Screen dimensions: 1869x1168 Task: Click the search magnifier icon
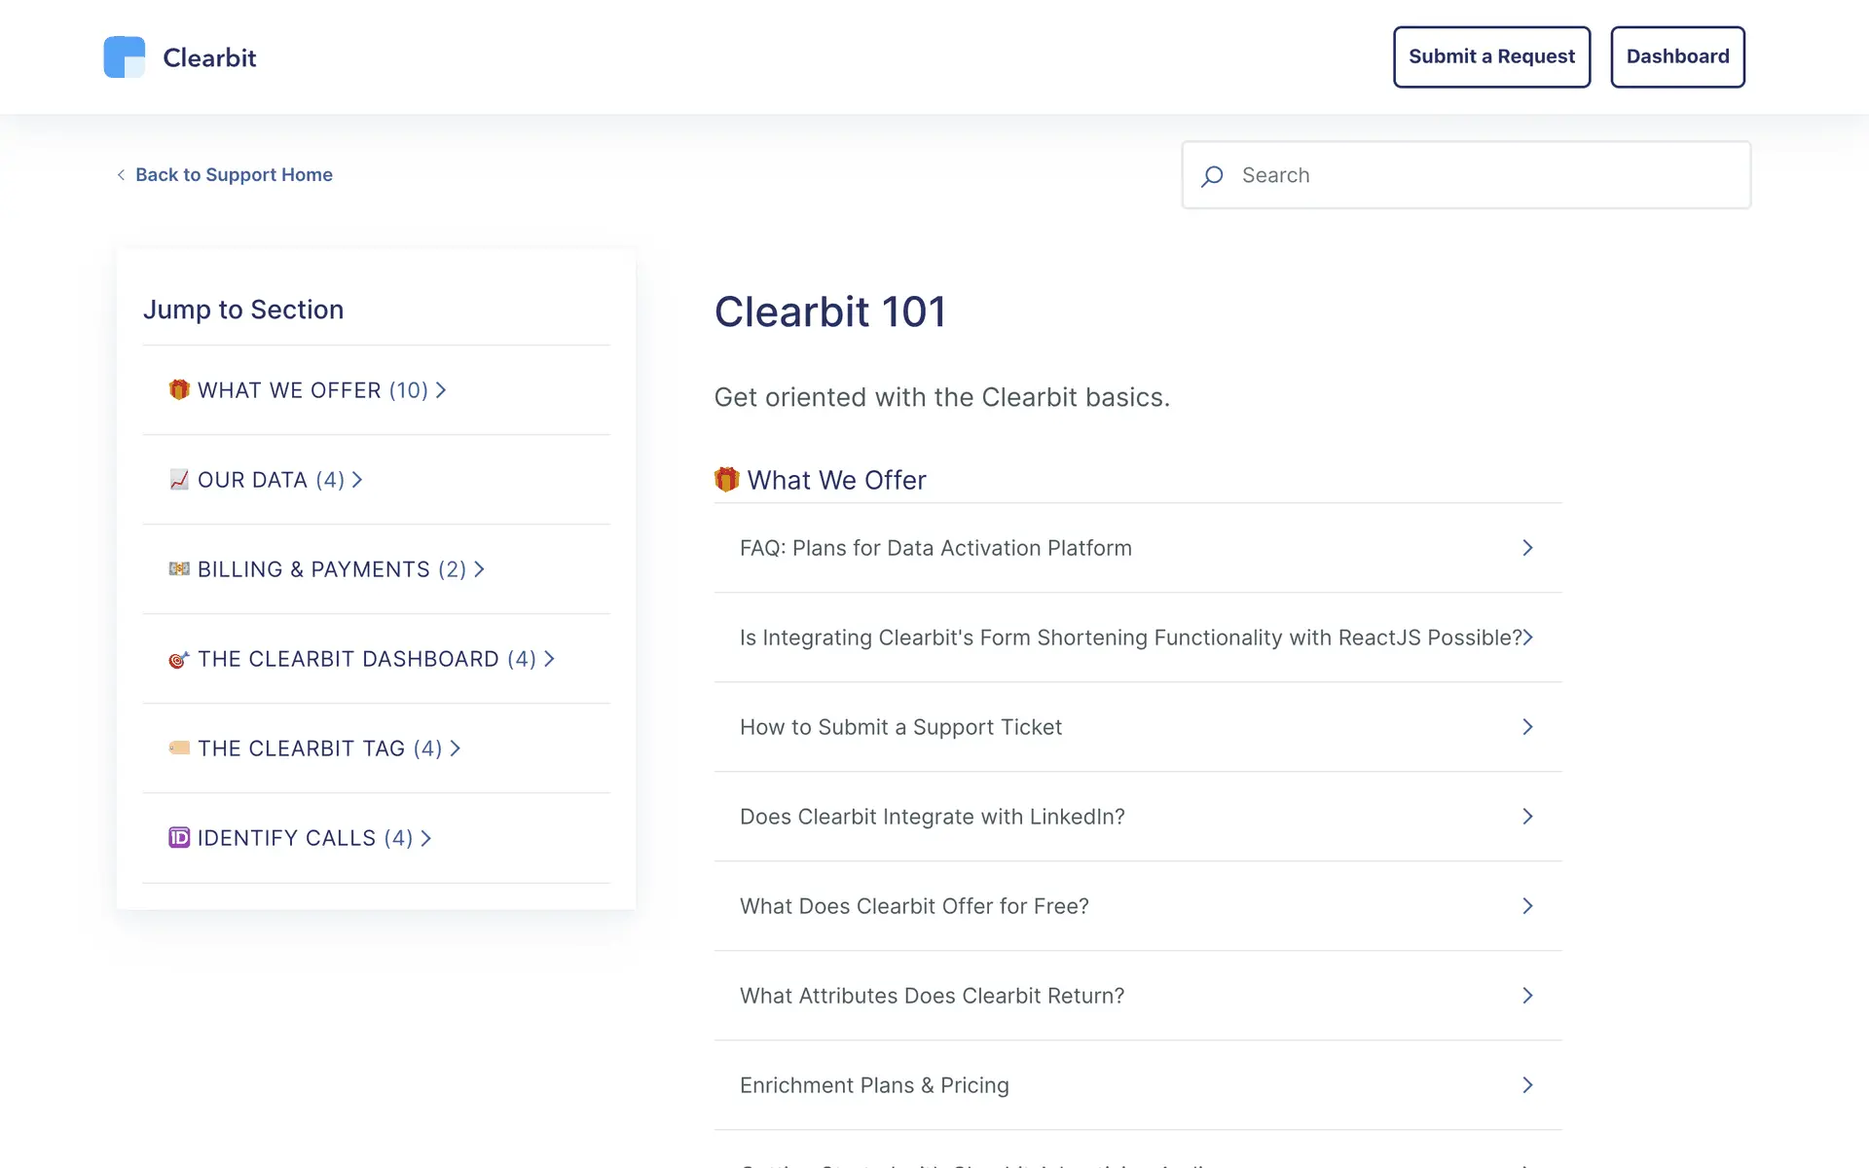(1212, 176)
